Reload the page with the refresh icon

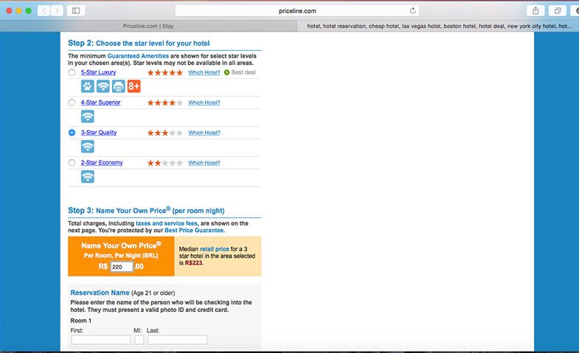413,10
